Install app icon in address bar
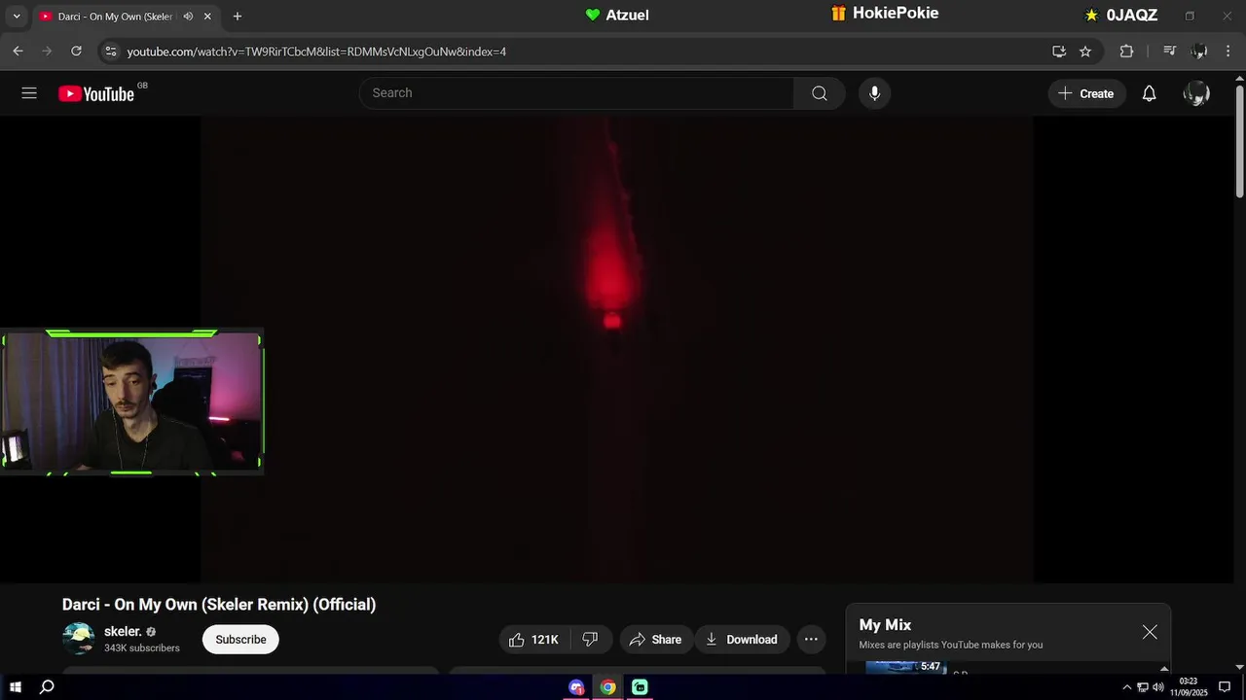 (1059, 51)
